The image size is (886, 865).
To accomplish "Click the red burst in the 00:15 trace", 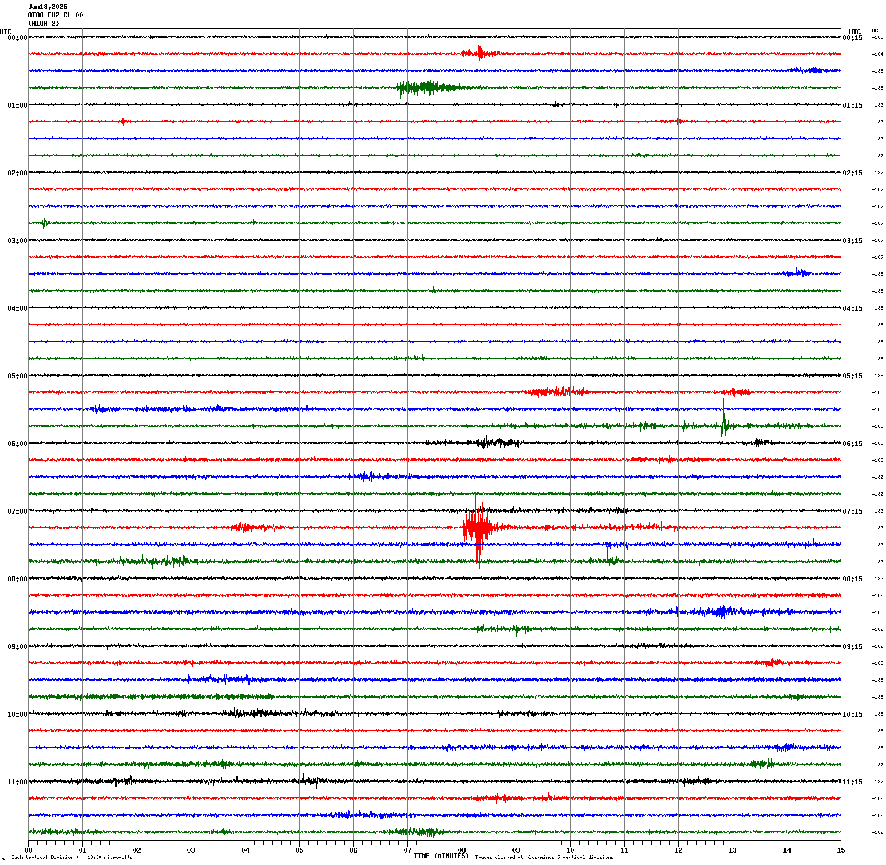I will 480,54.
